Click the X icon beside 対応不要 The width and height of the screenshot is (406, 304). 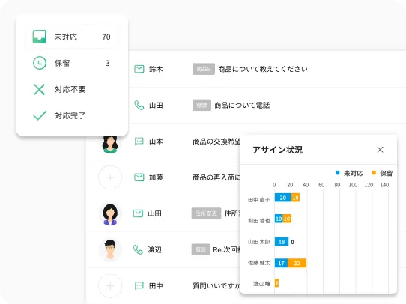pos(40,90)
